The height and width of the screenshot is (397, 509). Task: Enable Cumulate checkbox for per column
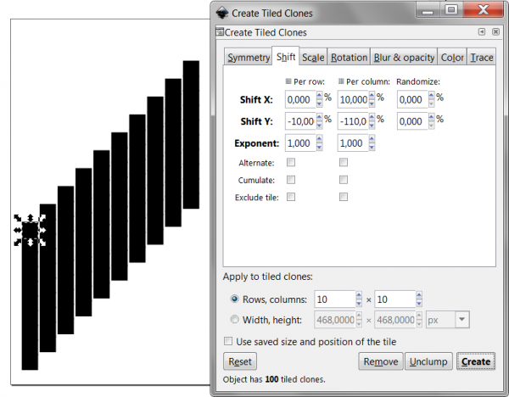coord(344,180)
